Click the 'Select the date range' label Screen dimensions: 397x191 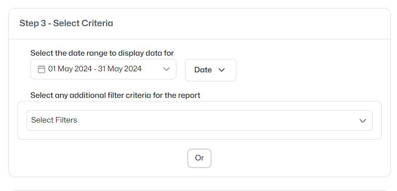(102, 53)
